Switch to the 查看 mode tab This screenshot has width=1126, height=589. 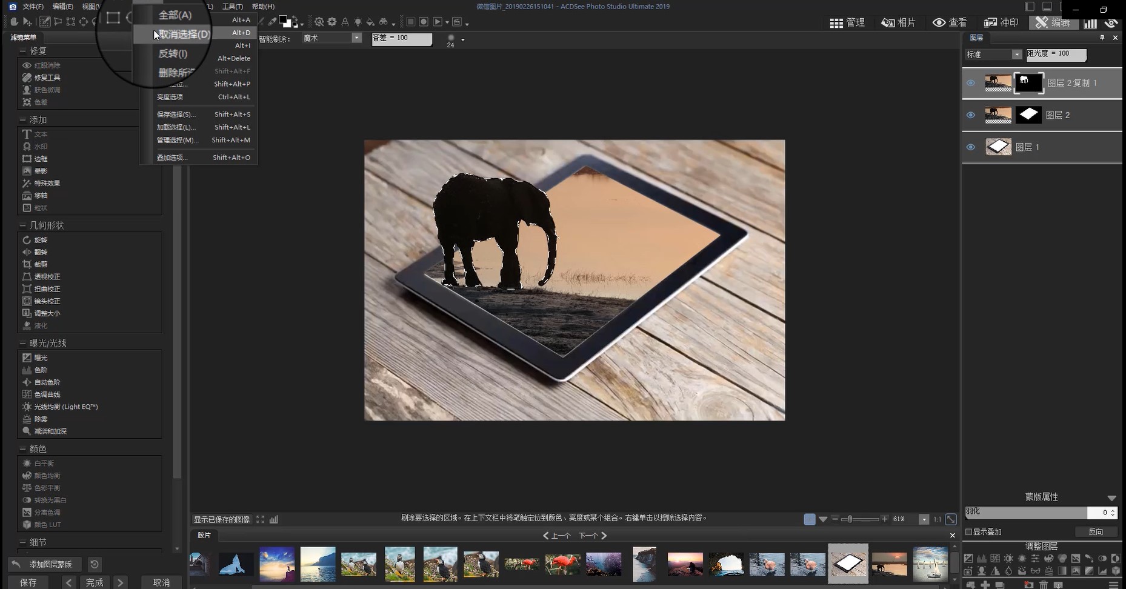[950, 22]
